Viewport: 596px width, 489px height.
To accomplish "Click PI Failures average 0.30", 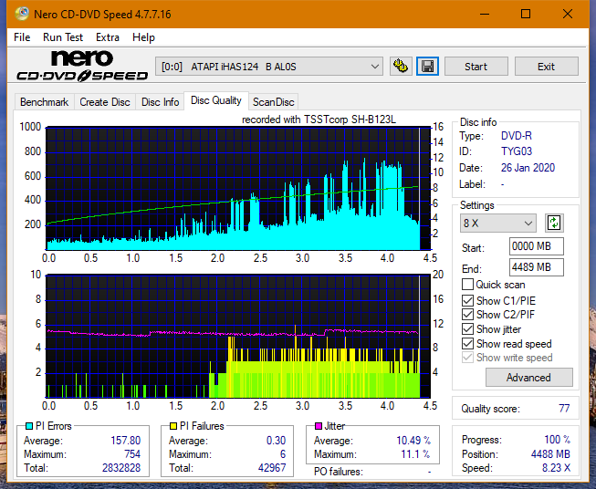I will point(276,441).
